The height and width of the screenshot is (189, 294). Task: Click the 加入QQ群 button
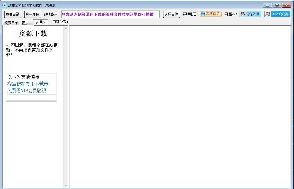pos(277,14)
